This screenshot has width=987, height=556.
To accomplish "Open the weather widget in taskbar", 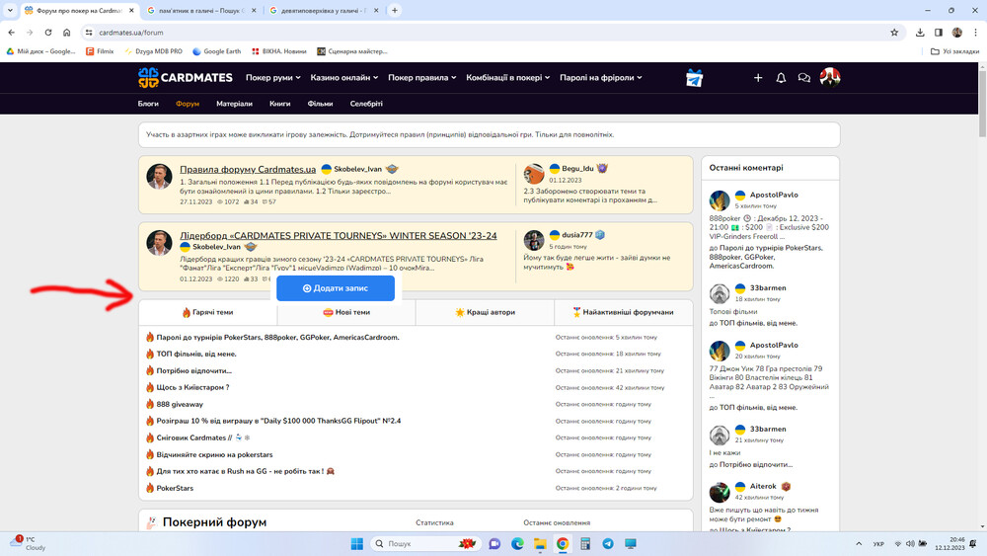I will (29, 543).
